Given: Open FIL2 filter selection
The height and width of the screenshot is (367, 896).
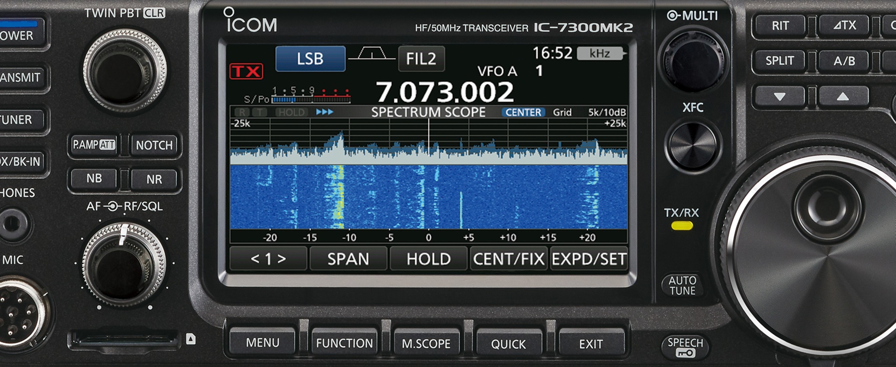Looking at the screenshot, I should (421, 59).
